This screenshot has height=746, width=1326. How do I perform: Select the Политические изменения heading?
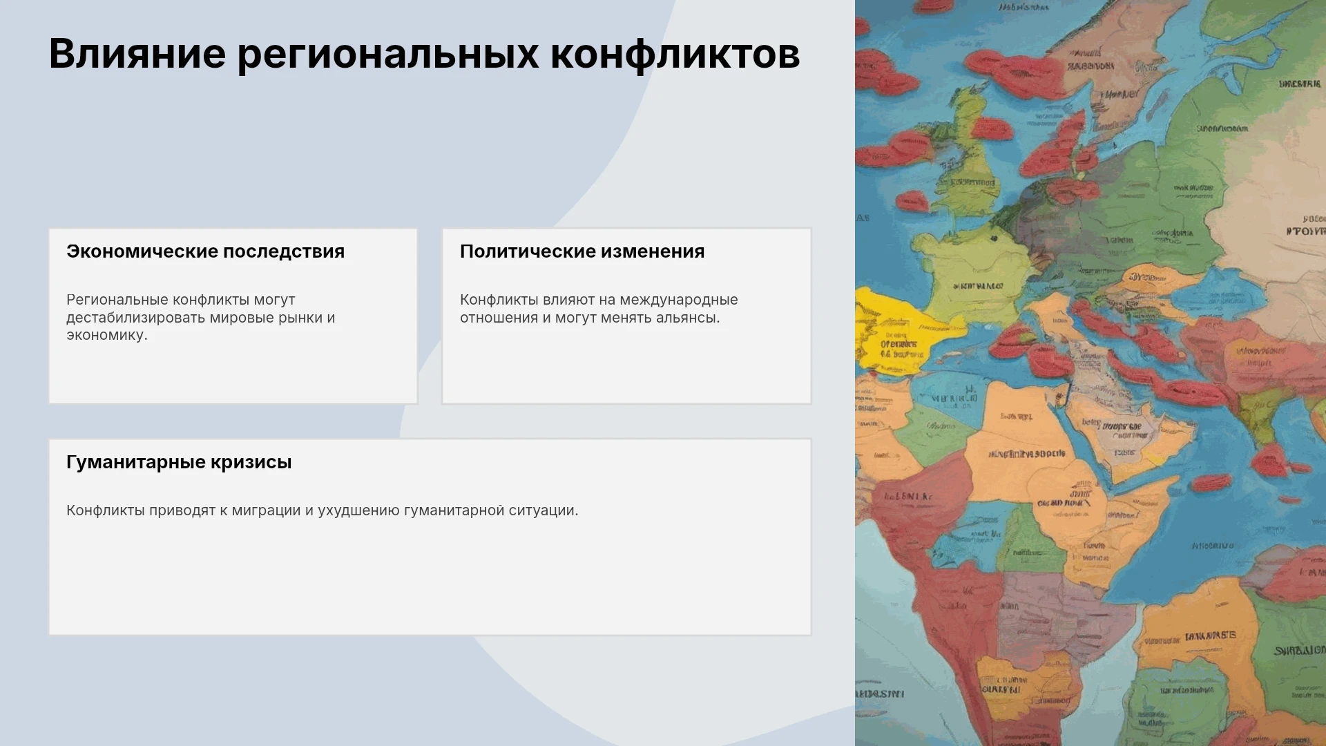pos(582,251)
